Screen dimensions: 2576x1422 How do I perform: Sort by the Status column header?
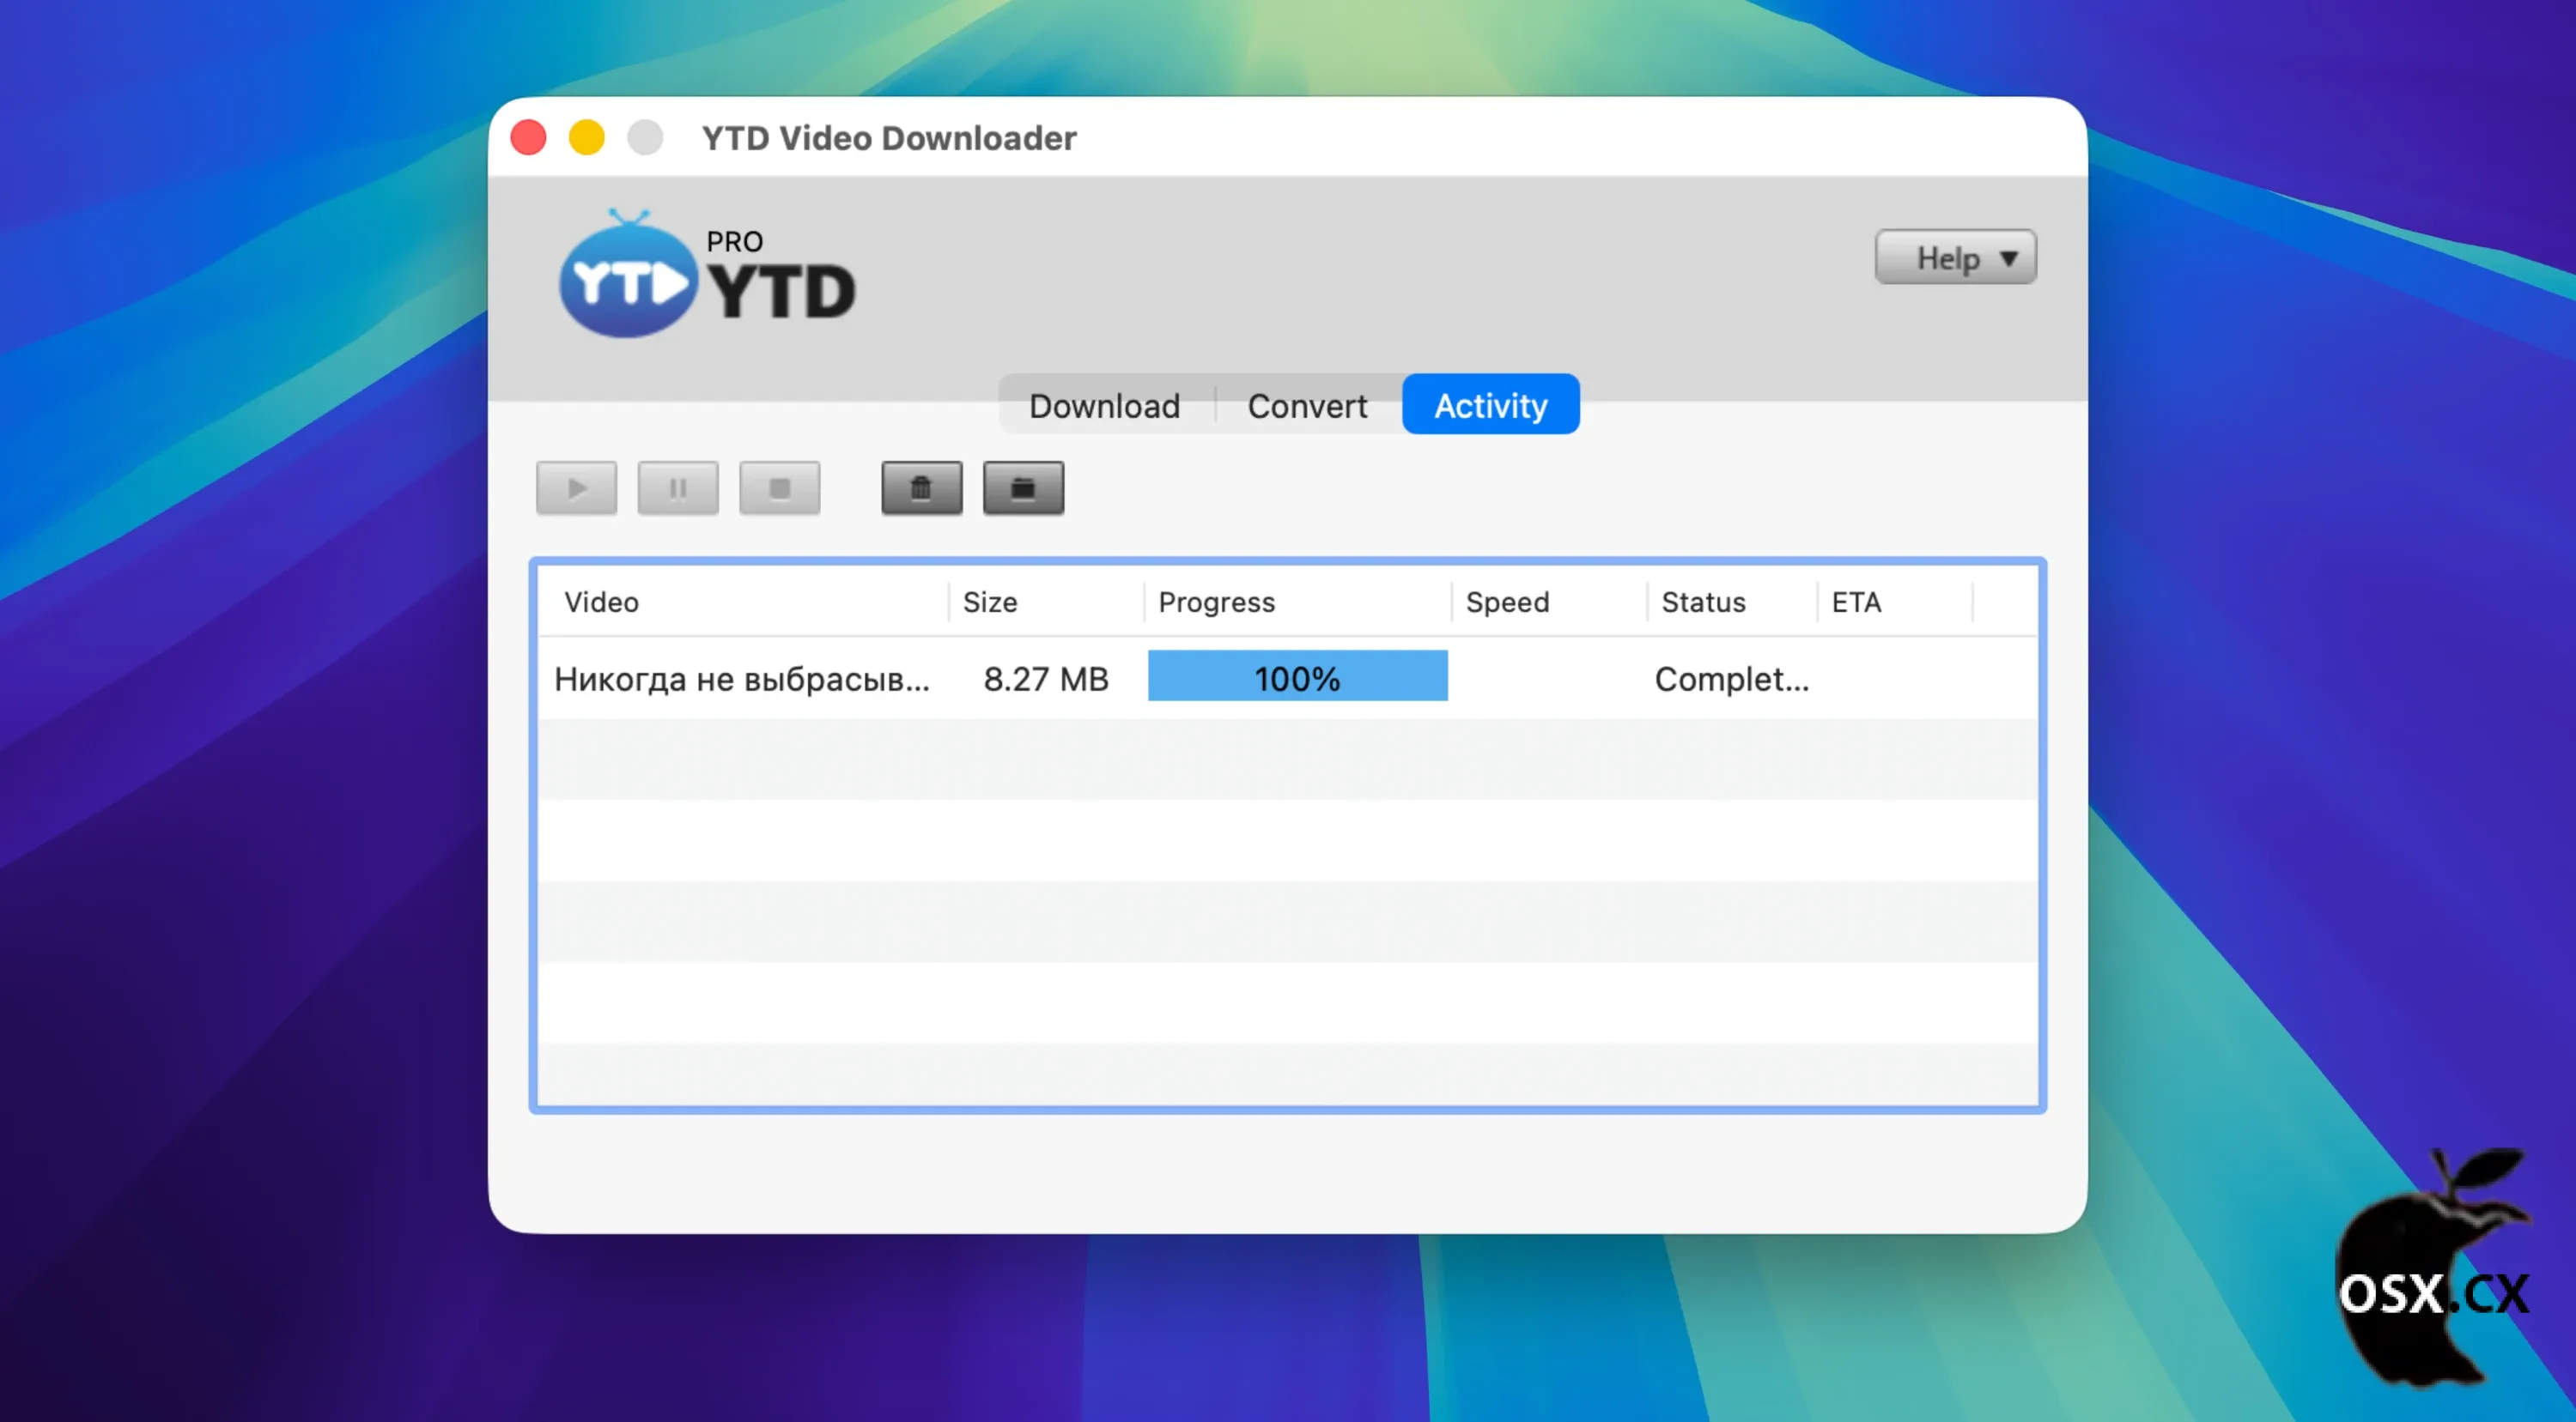1703,602
